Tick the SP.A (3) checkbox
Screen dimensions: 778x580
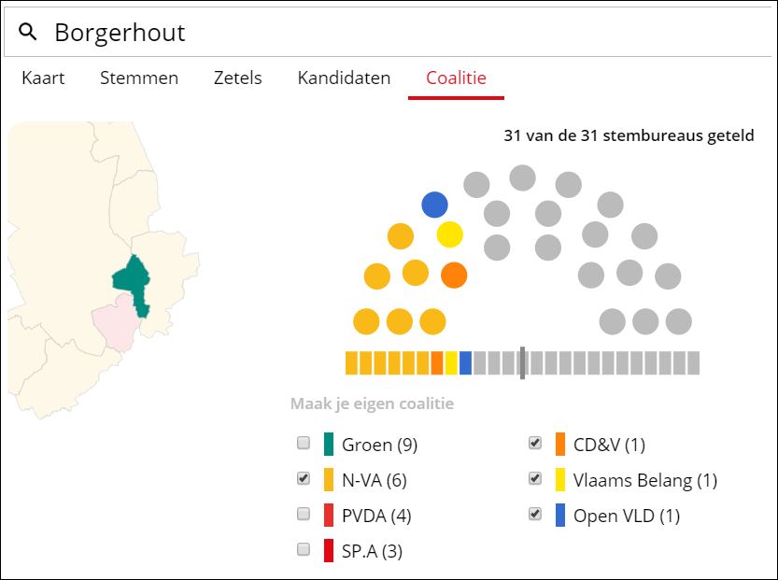[x=303, y=549]
